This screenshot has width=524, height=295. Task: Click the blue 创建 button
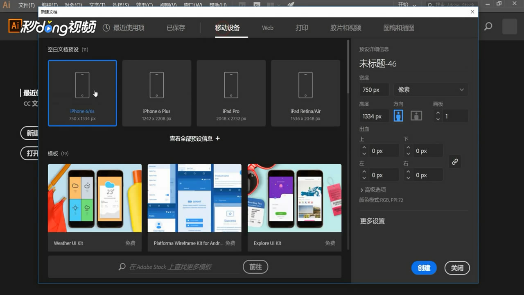point(424,268)
